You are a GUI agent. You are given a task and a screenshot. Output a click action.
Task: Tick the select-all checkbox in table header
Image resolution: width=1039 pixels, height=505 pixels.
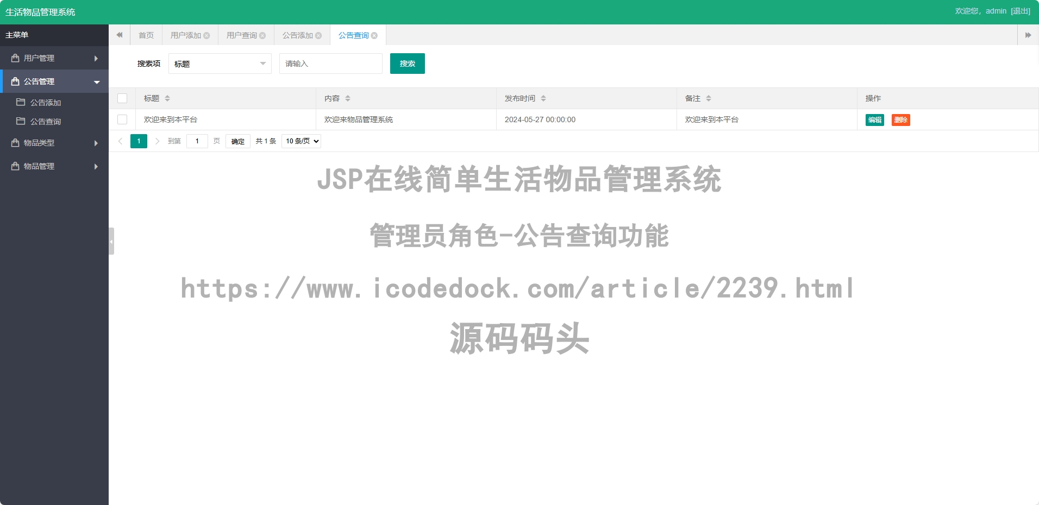(122, 98)
